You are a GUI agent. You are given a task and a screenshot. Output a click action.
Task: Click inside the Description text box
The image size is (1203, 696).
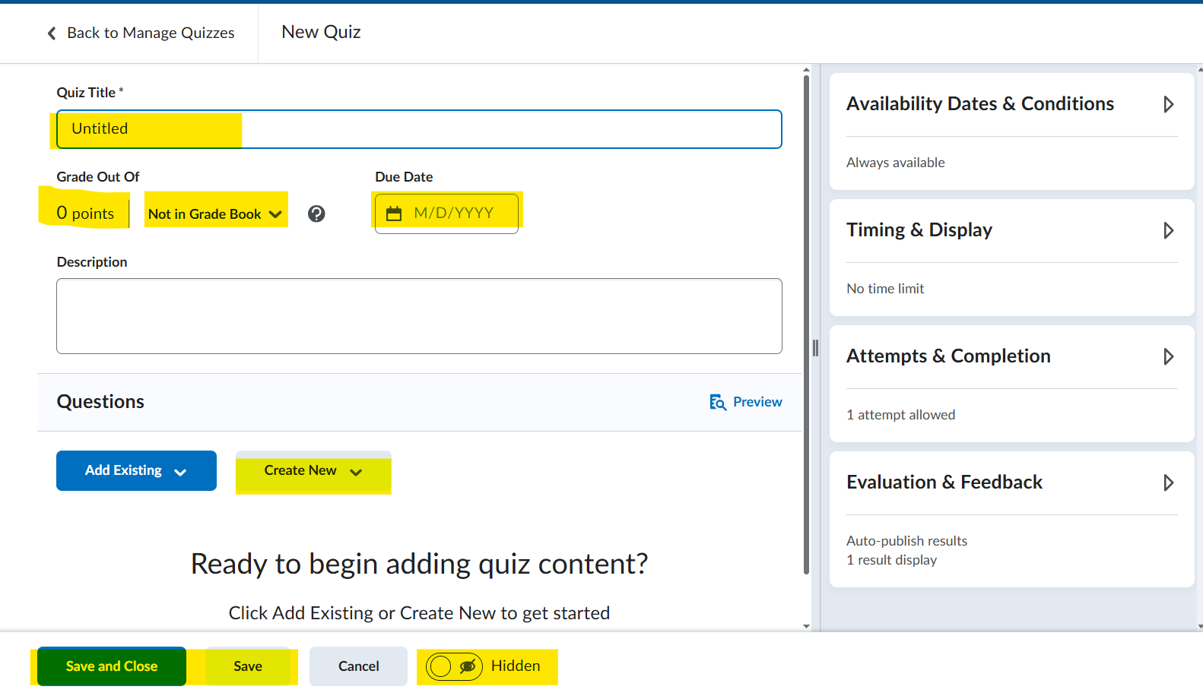(x=419, y=316)
